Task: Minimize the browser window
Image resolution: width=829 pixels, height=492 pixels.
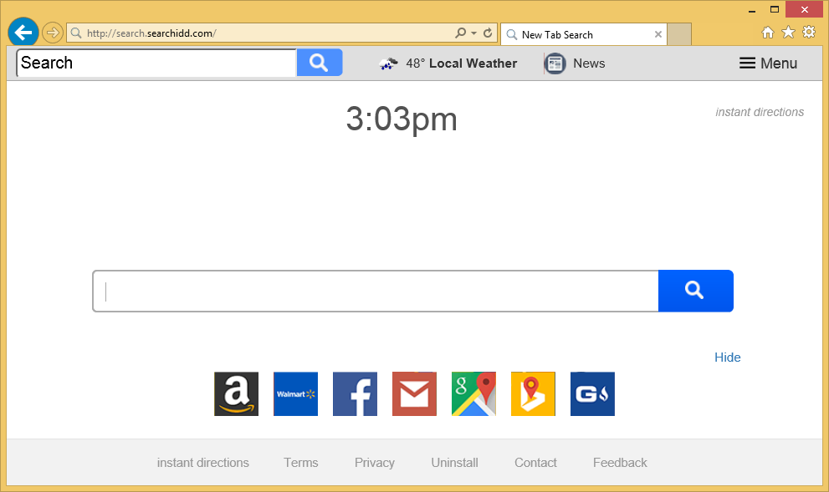Action: point(752,9)
